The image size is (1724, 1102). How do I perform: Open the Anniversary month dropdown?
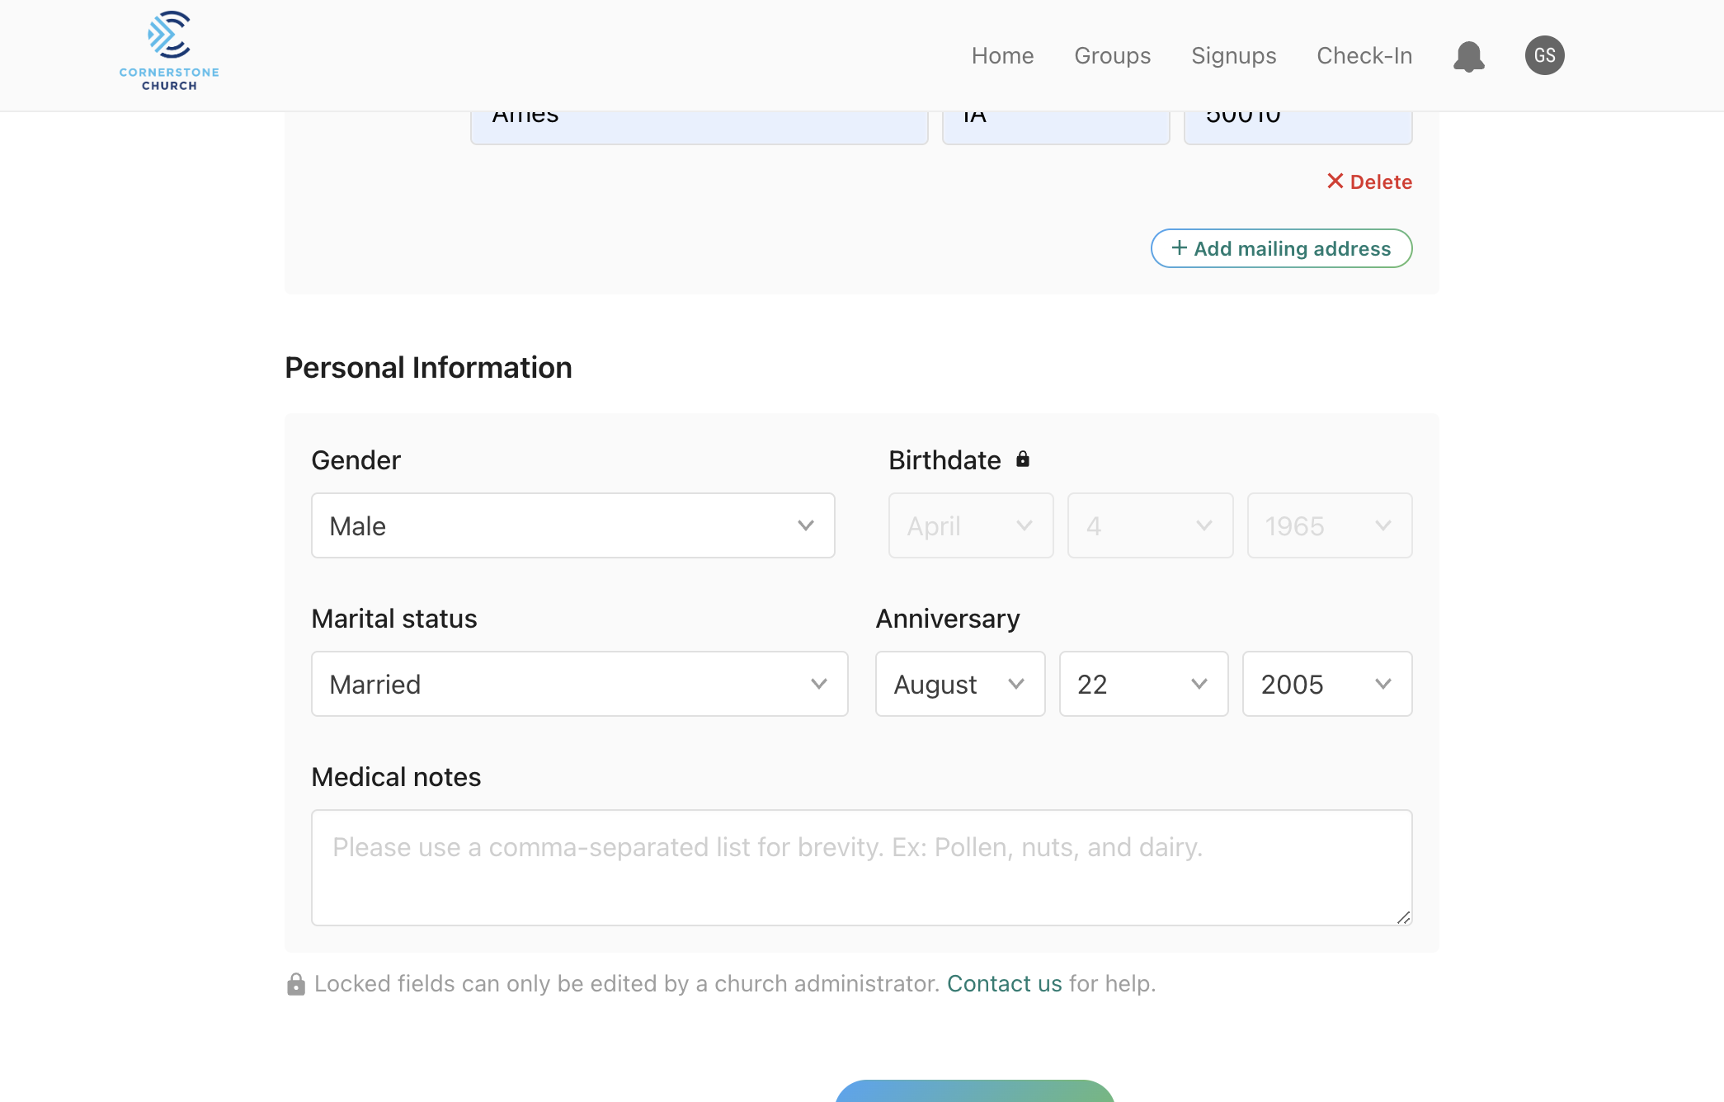point(960,684)
